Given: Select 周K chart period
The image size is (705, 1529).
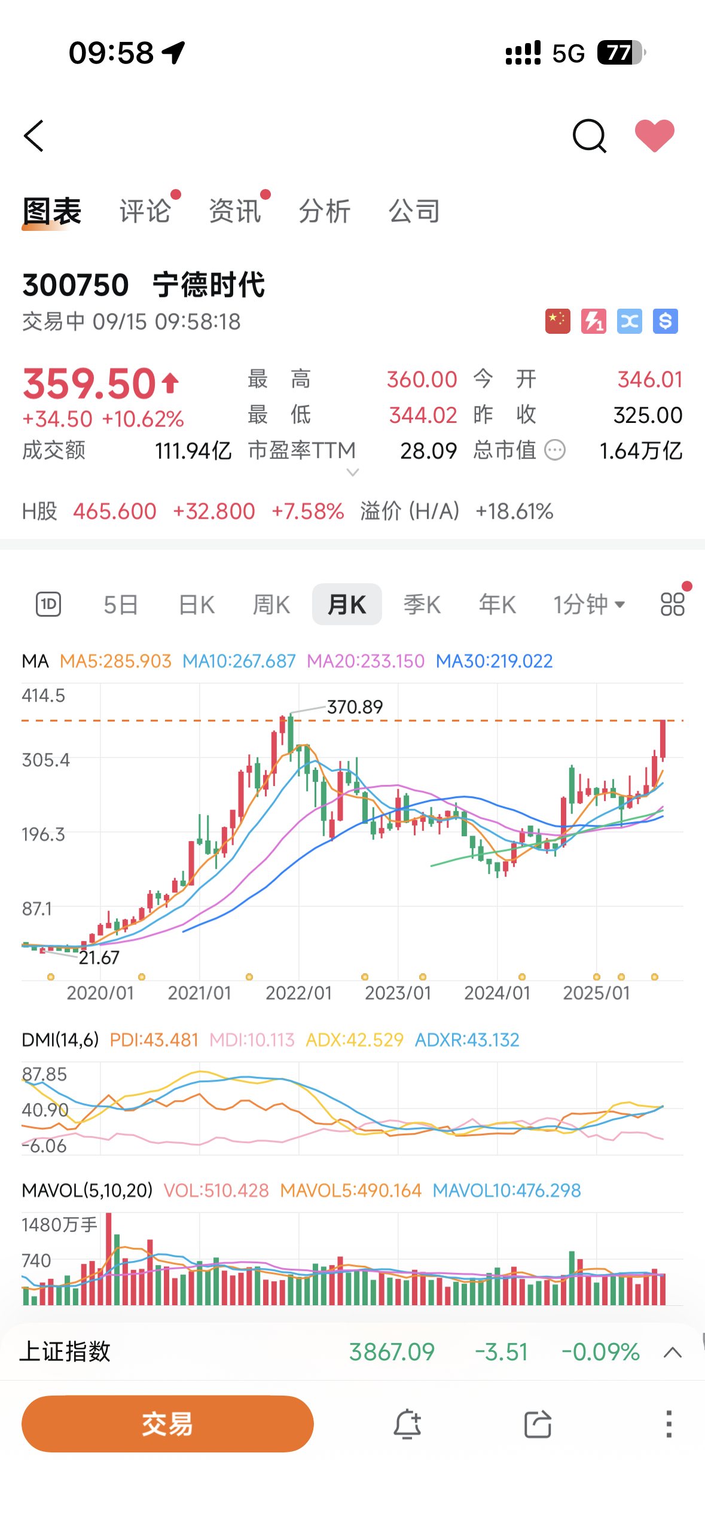Looking at the screenshot, I should pyautogui.click(x=271, y=604).
